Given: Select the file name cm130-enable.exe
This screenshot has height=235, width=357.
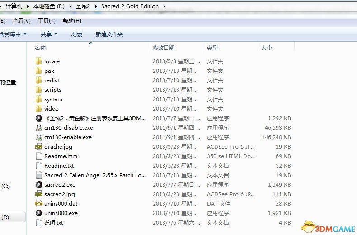Looking at the screenshot, I should coord(68,137).
